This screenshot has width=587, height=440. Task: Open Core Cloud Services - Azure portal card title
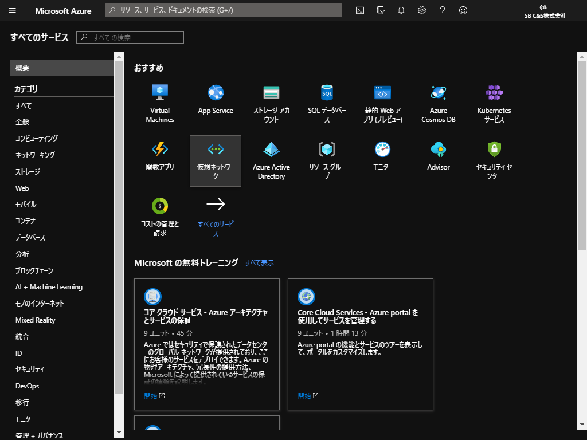point(358,316)
